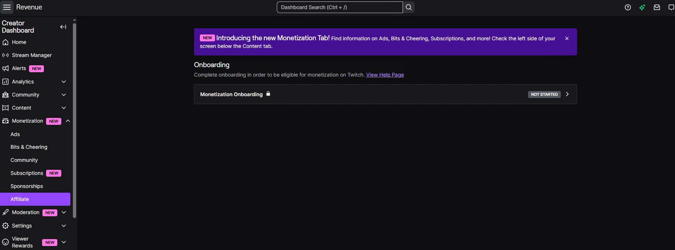Image resolution: width=675 pixels, height=250 pixels.
Task: Open the inbox notifications icon
Action: (x=657, y=7)
